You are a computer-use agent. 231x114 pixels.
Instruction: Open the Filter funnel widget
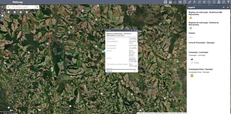click(228, 2)
